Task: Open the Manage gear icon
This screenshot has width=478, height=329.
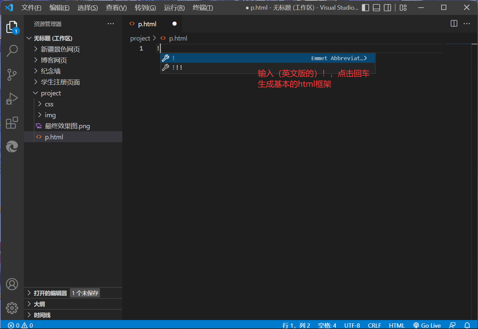Action: (x=12, y=308)
